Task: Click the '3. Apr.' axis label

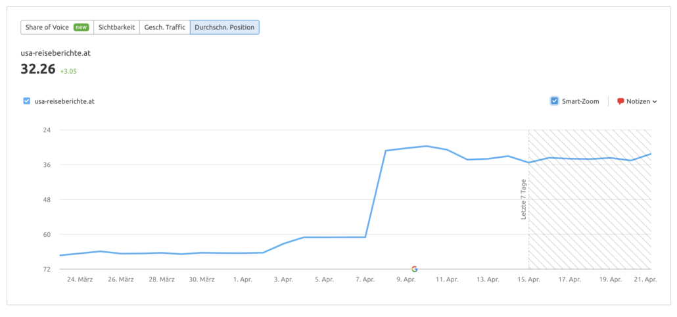Action: point(283,280)
